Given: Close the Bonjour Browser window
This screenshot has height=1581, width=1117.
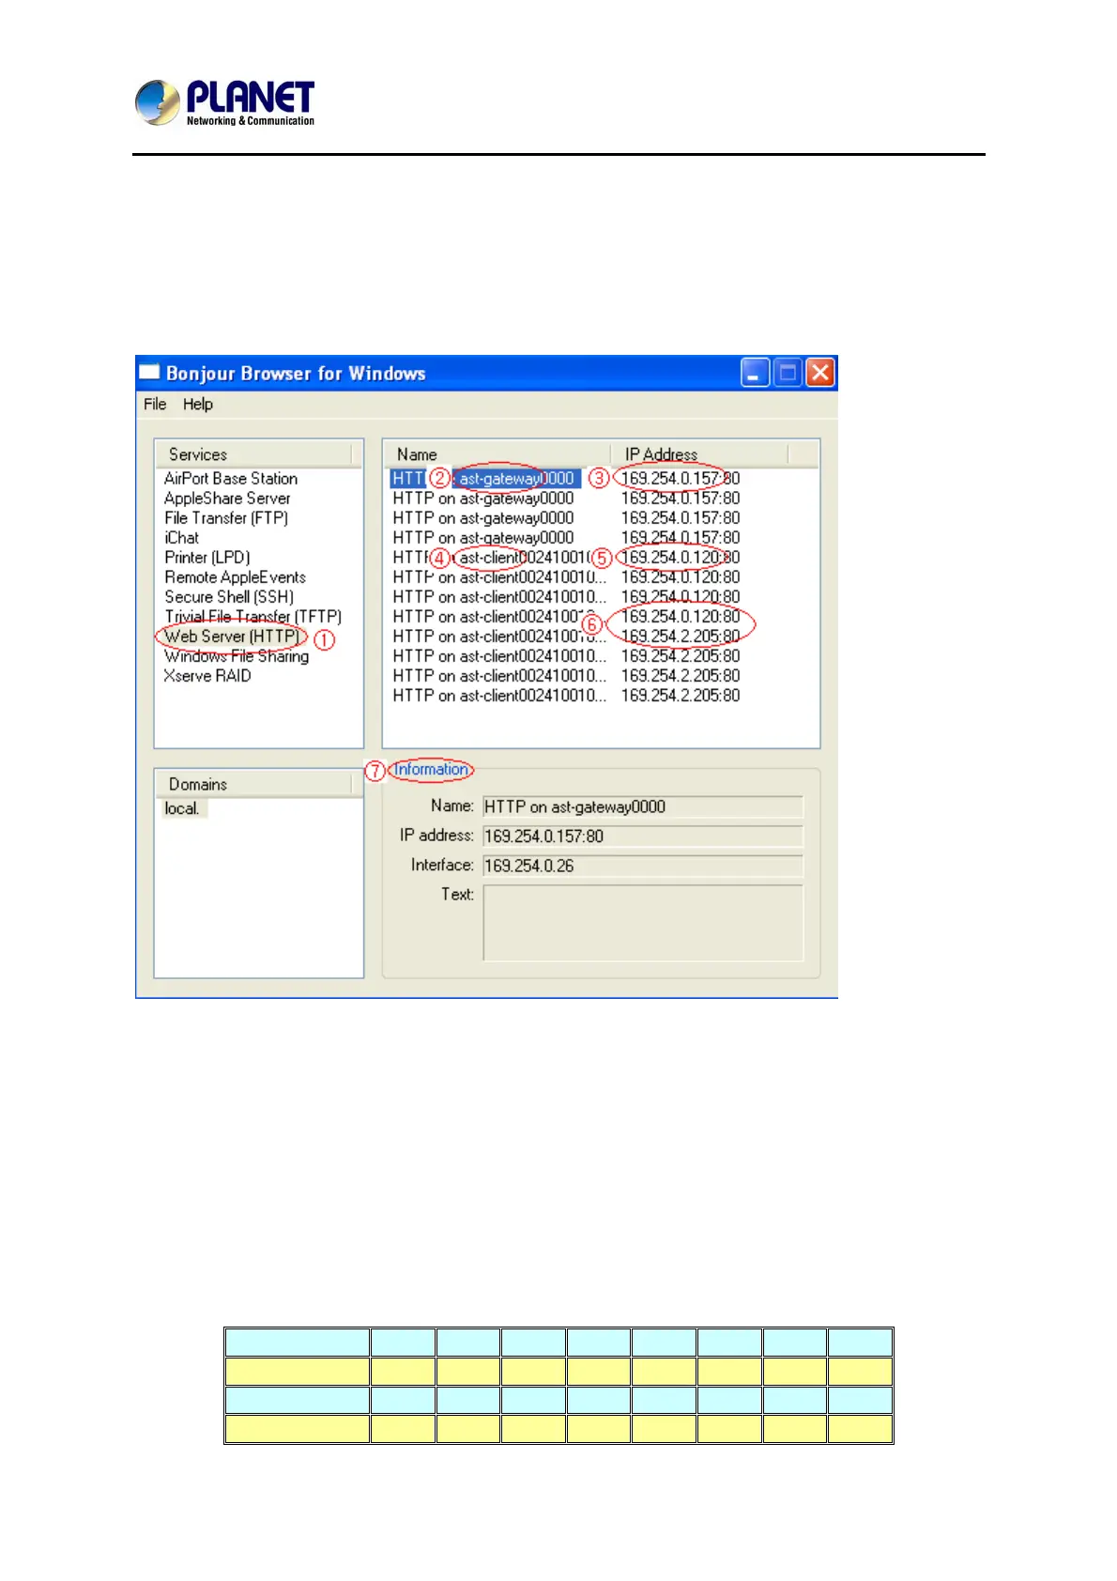Looking at the screenshot, I should [x=820, y=373].
